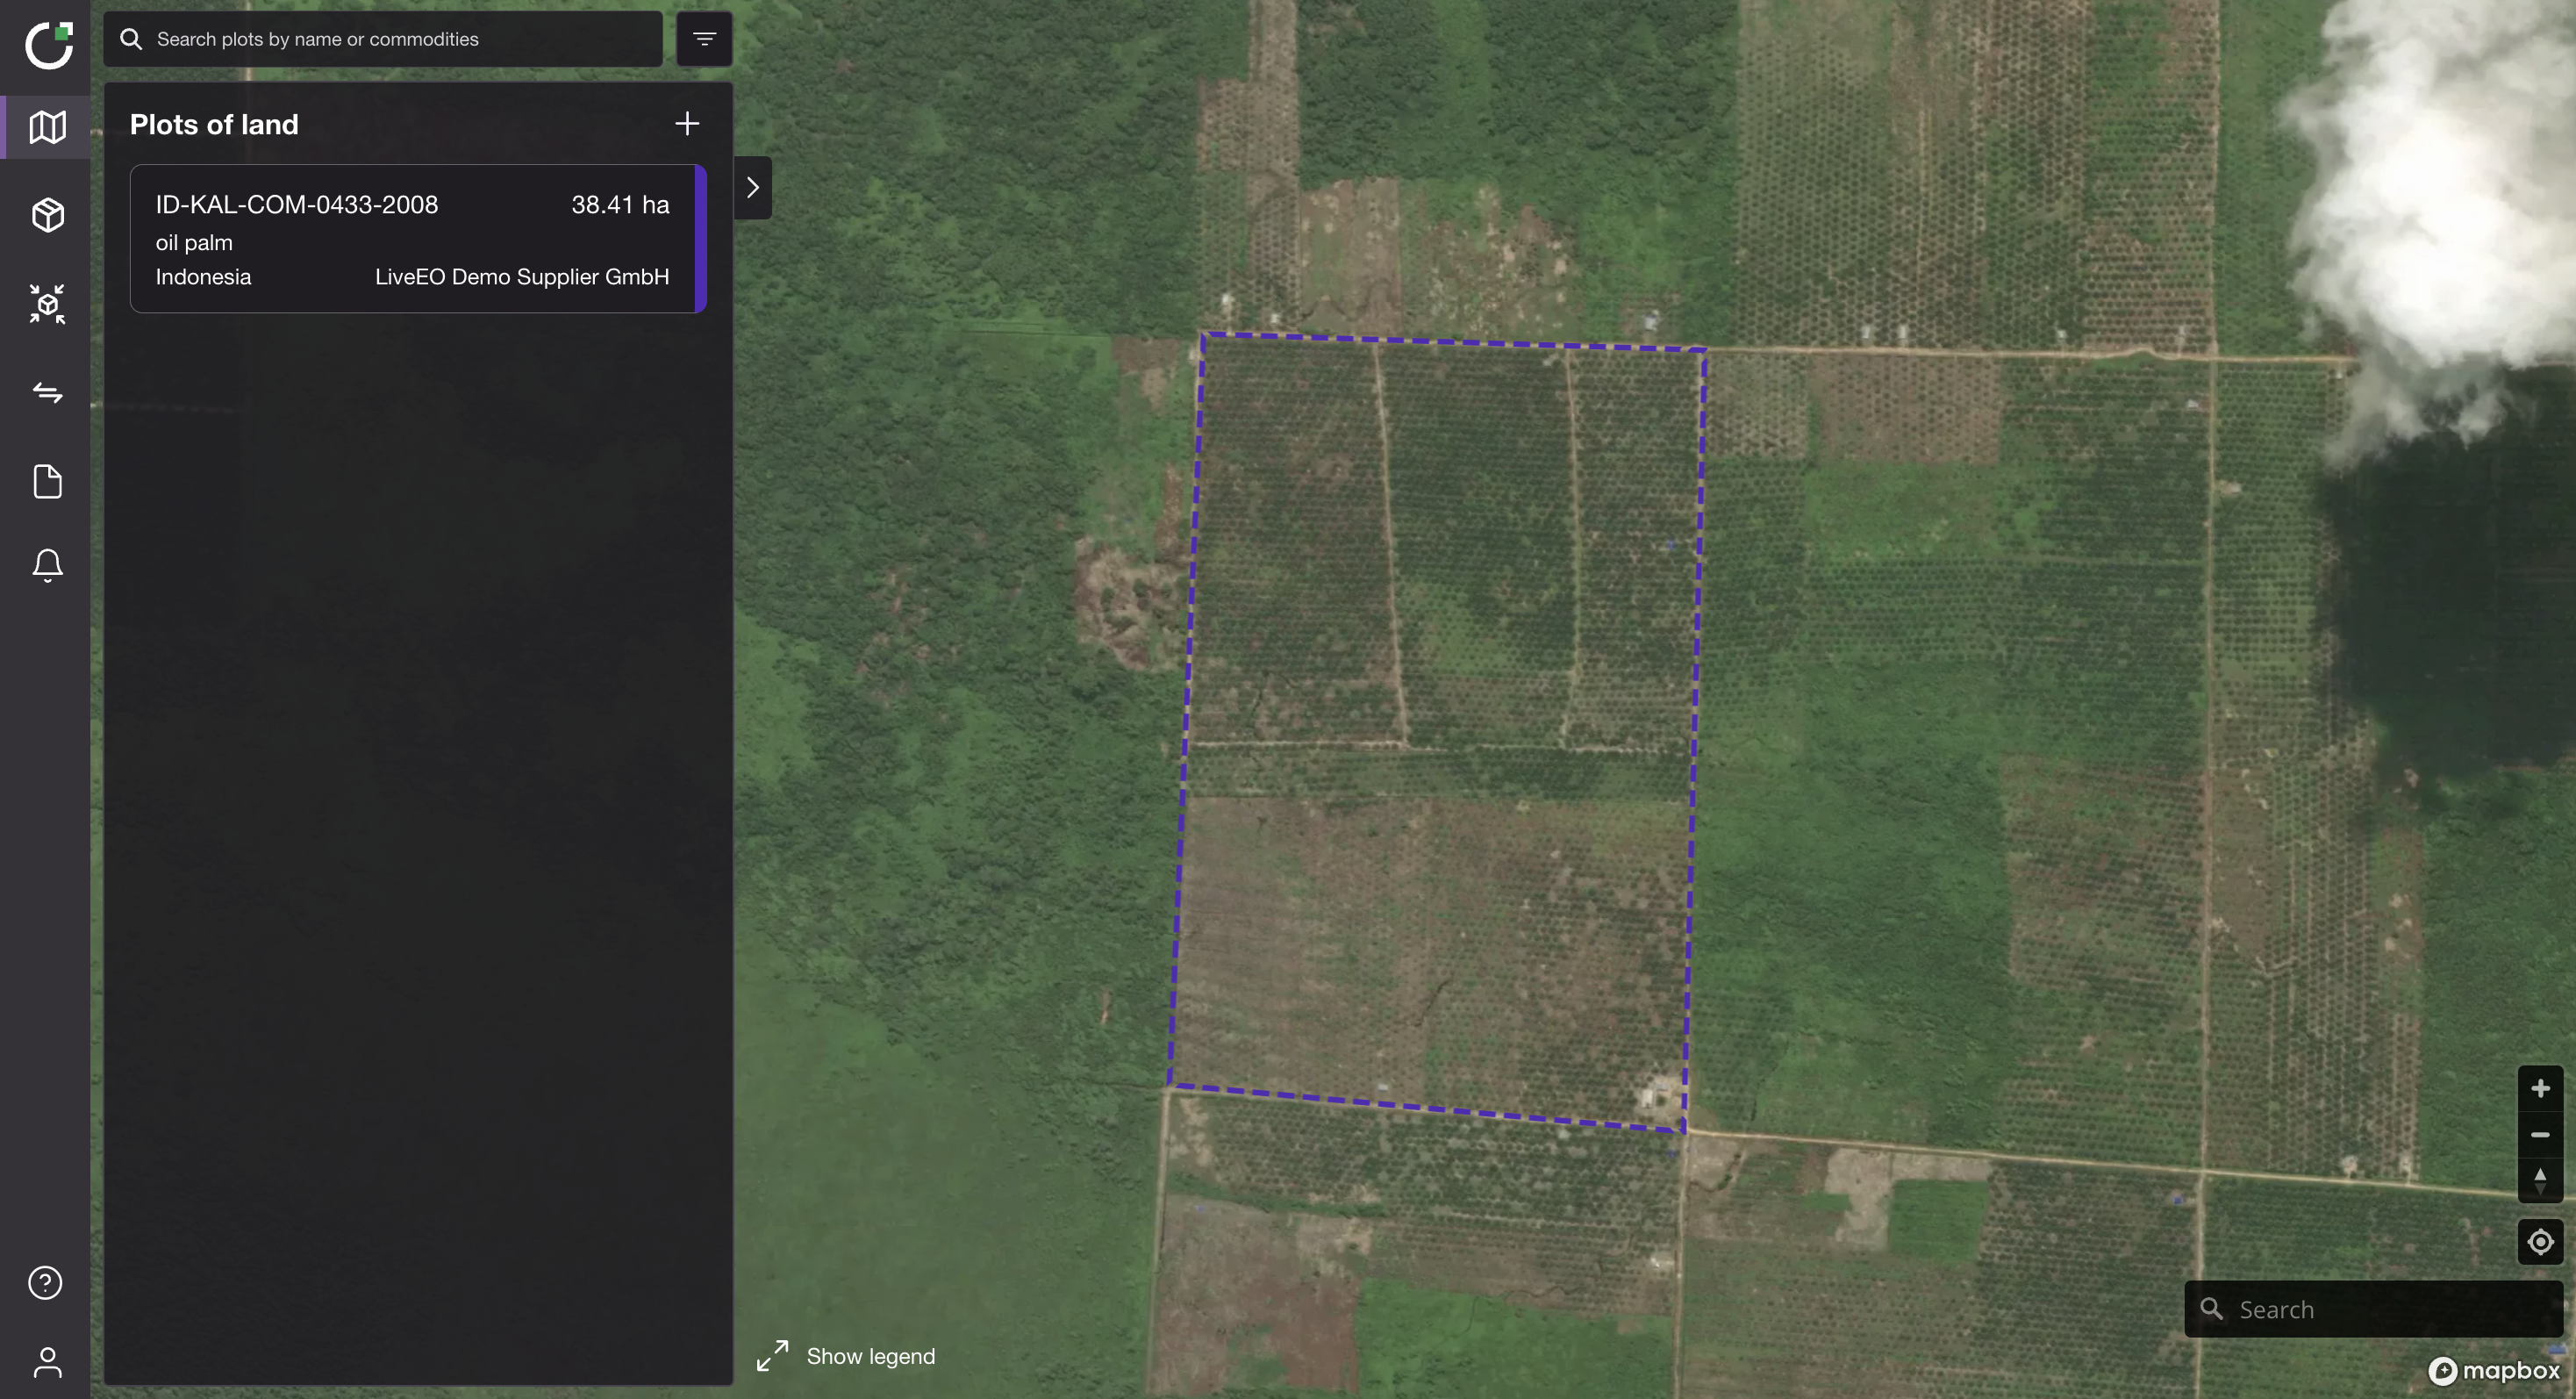Click search plots by name field

pyautogui.click(x=400, y=39)
